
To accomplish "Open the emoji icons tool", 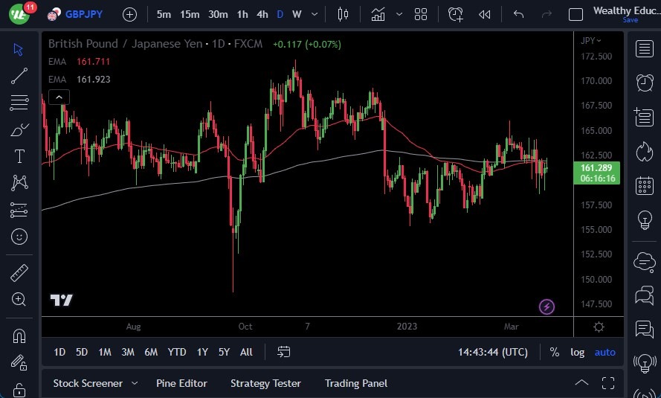I will 19,237.
